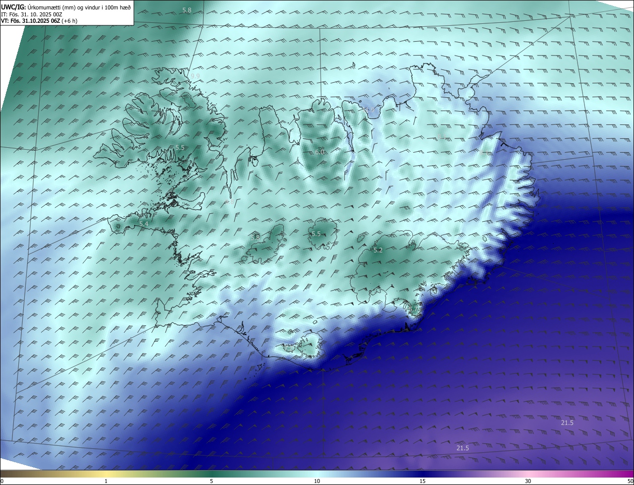Click the 6.0 value label on the map

point(319,152)
